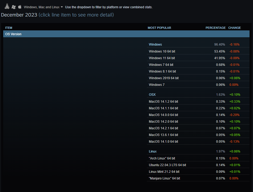Collapse the OS Version section header
Viewport: 253px width, 192px height.
[x=126, y=34]
